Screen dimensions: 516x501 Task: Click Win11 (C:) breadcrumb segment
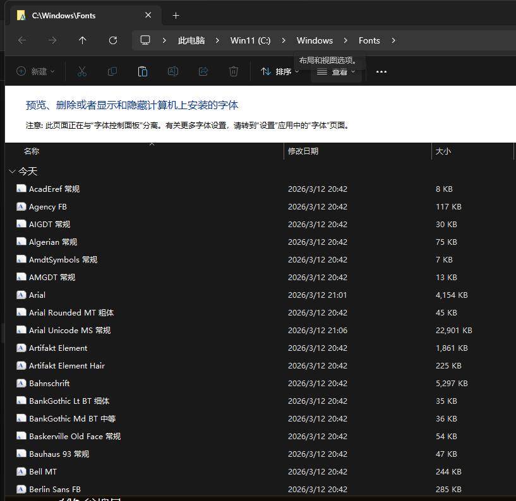[x=251, y=40]
